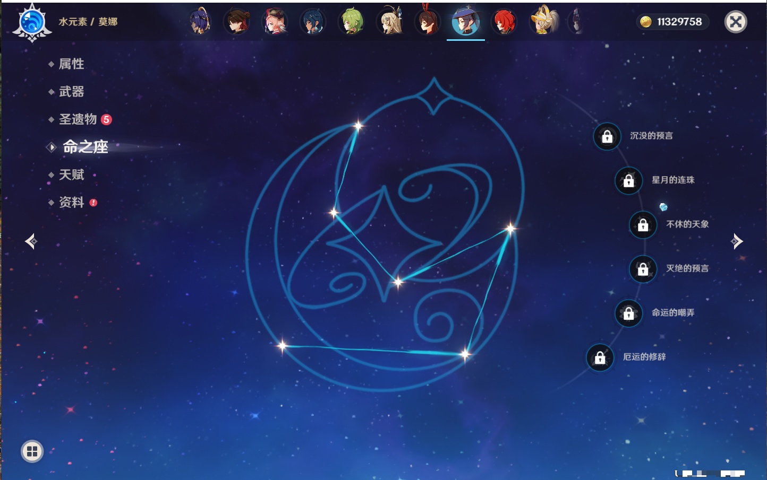Click the red 5 badge beside 圣遗物

(x=106, y=119)
